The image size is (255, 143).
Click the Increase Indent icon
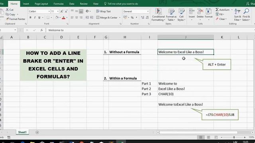point(92,17)
